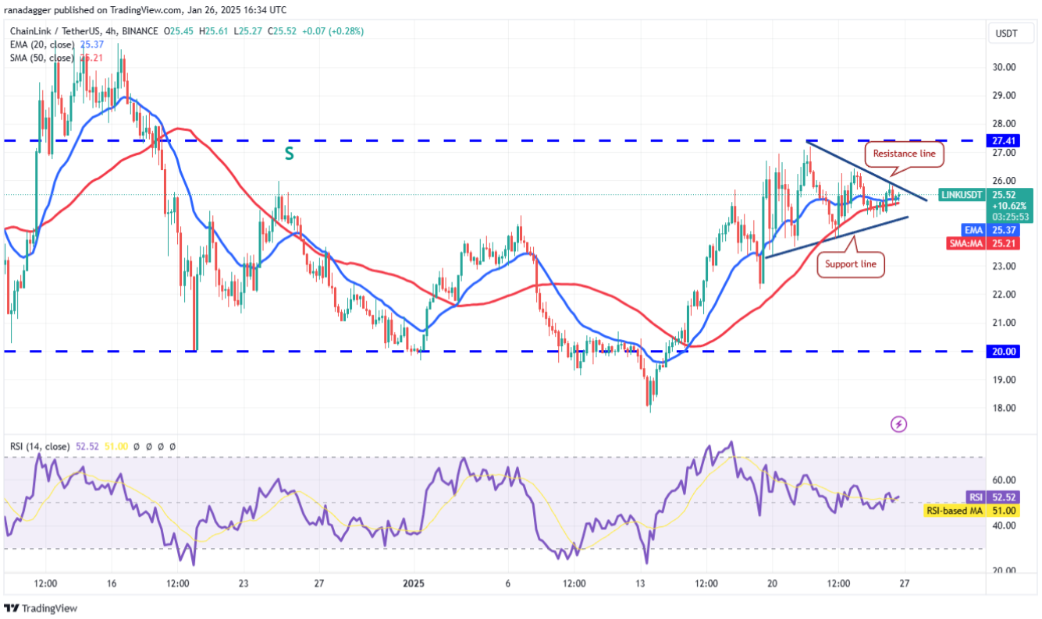Click the 27.41 price level label

pyautogui.click(x=1004, y=141)
